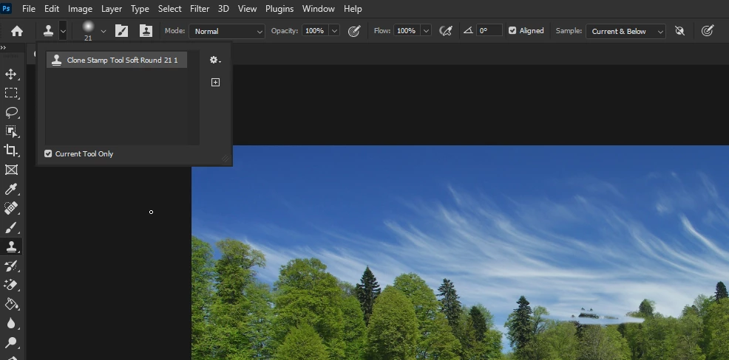This screenshot has height=360, width=729.
Task: Toggle ignore adjustment layers icon
Action: coord(679,31)
